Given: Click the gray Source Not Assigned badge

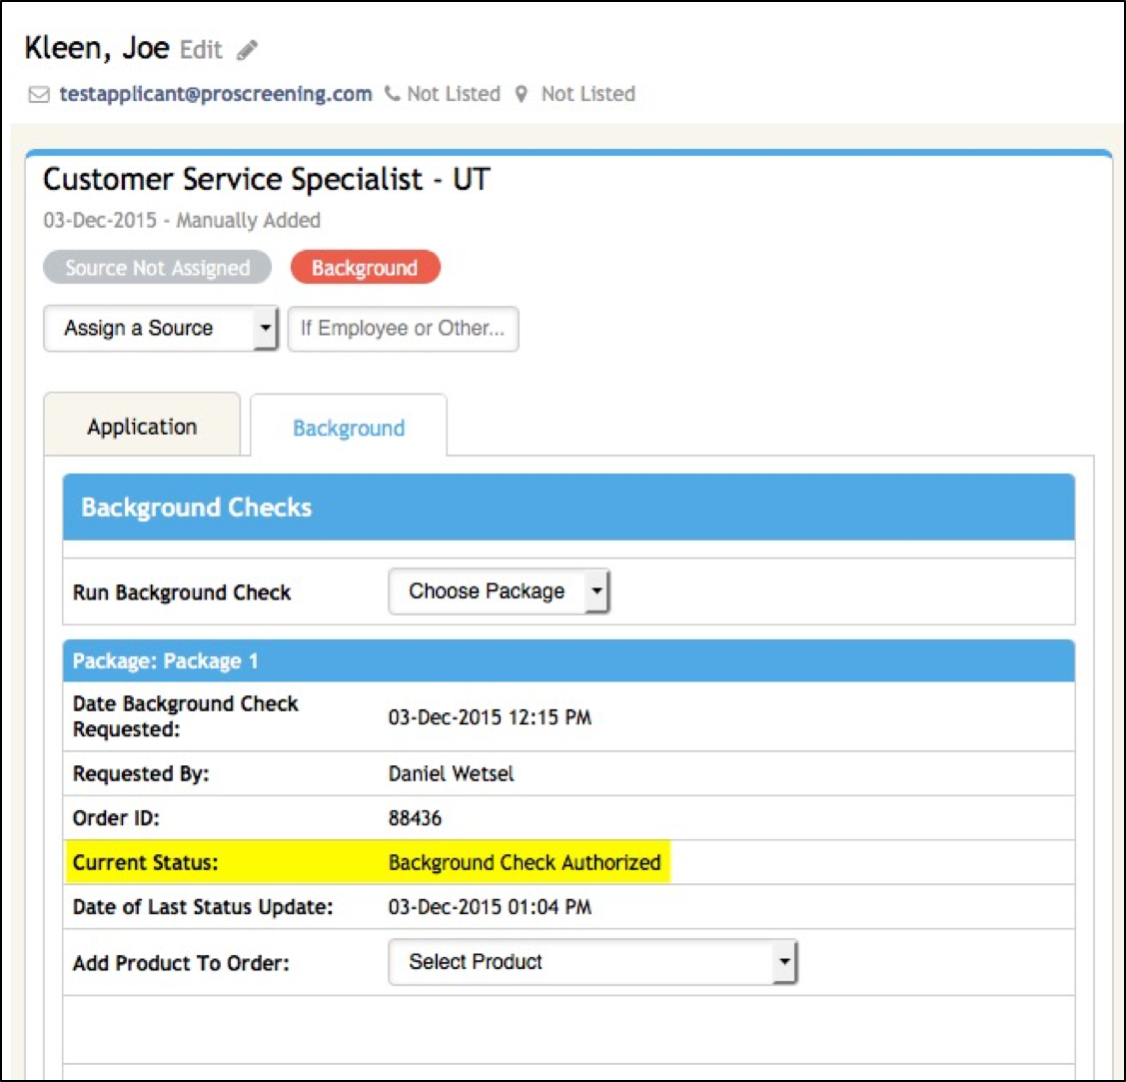Looking at the screenshot, I should (x=157, y=268).
